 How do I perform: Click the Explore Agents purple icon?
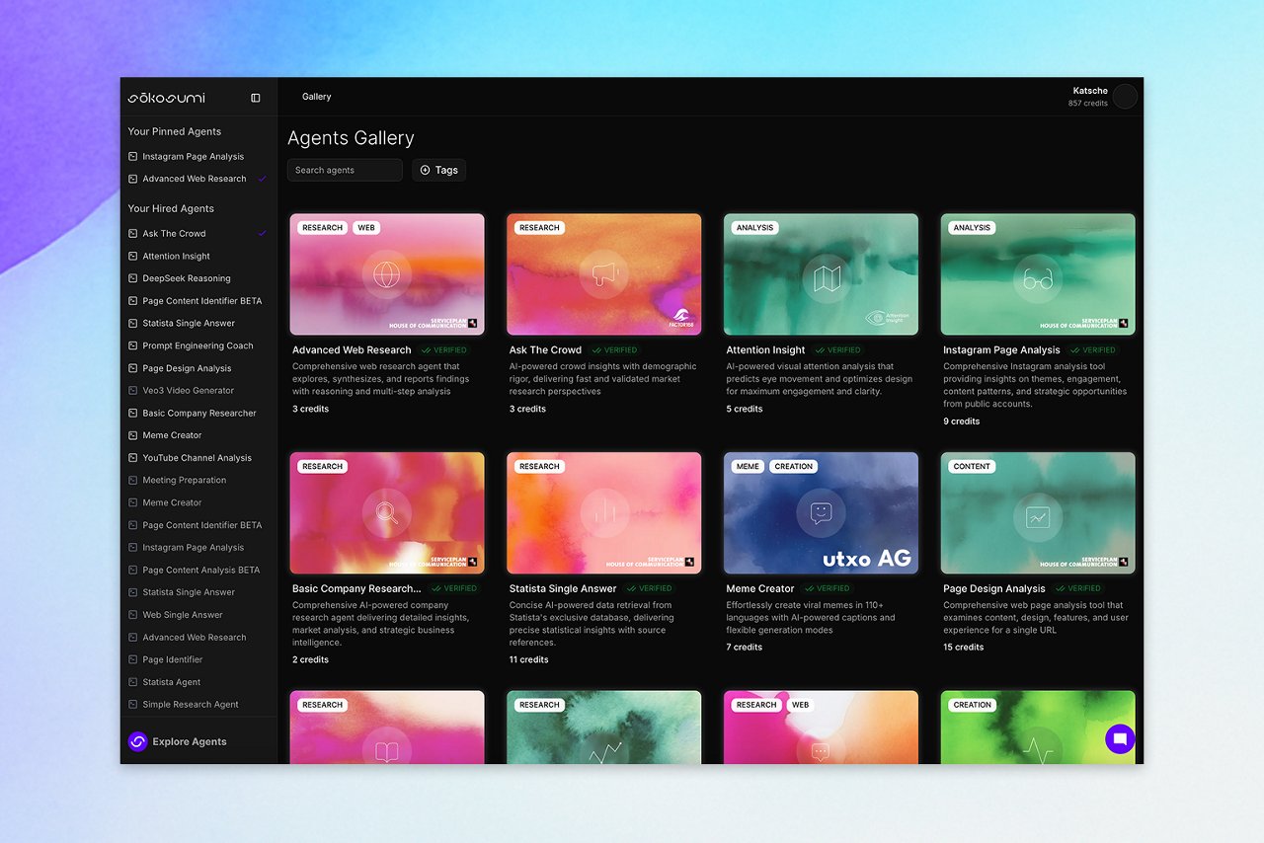(x=137, y=741)
